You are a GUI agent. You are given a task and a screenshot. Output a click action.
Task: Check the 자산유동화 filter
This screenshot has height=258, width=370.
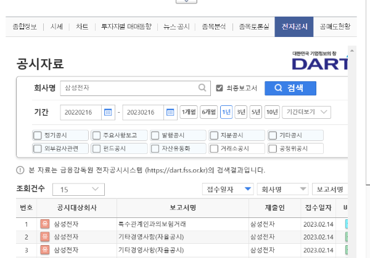tap(155, 148)
